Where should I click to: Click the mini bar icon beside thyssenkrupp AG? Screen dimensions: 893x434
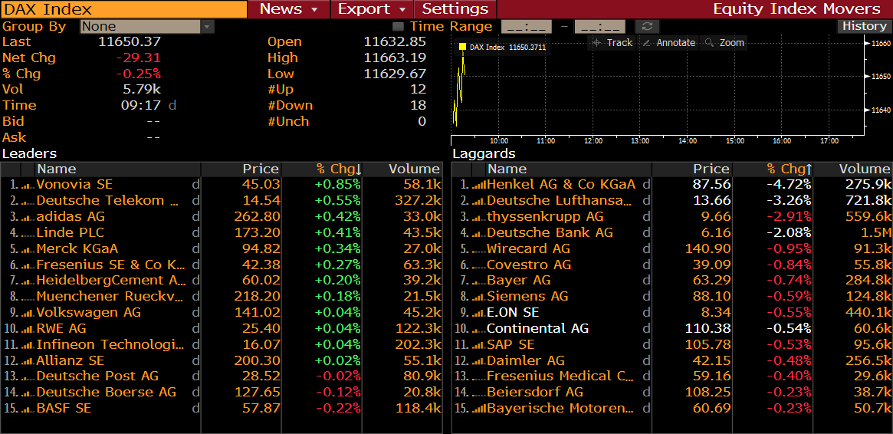point(479,217)
